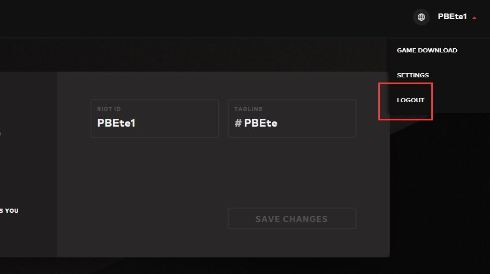Open Settings from the account menu
490x274 pixels.
click(x=413, y=75)
